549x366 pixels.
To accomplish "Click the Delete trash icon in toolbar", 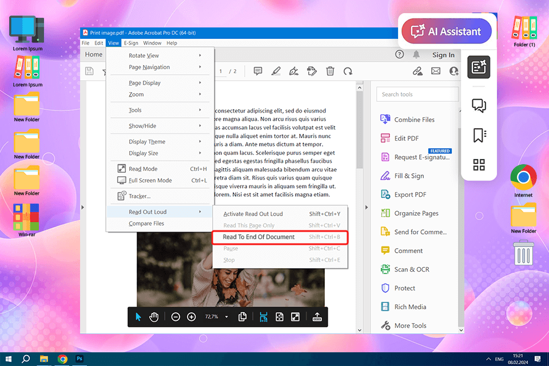I will click(x=330, y=71).
